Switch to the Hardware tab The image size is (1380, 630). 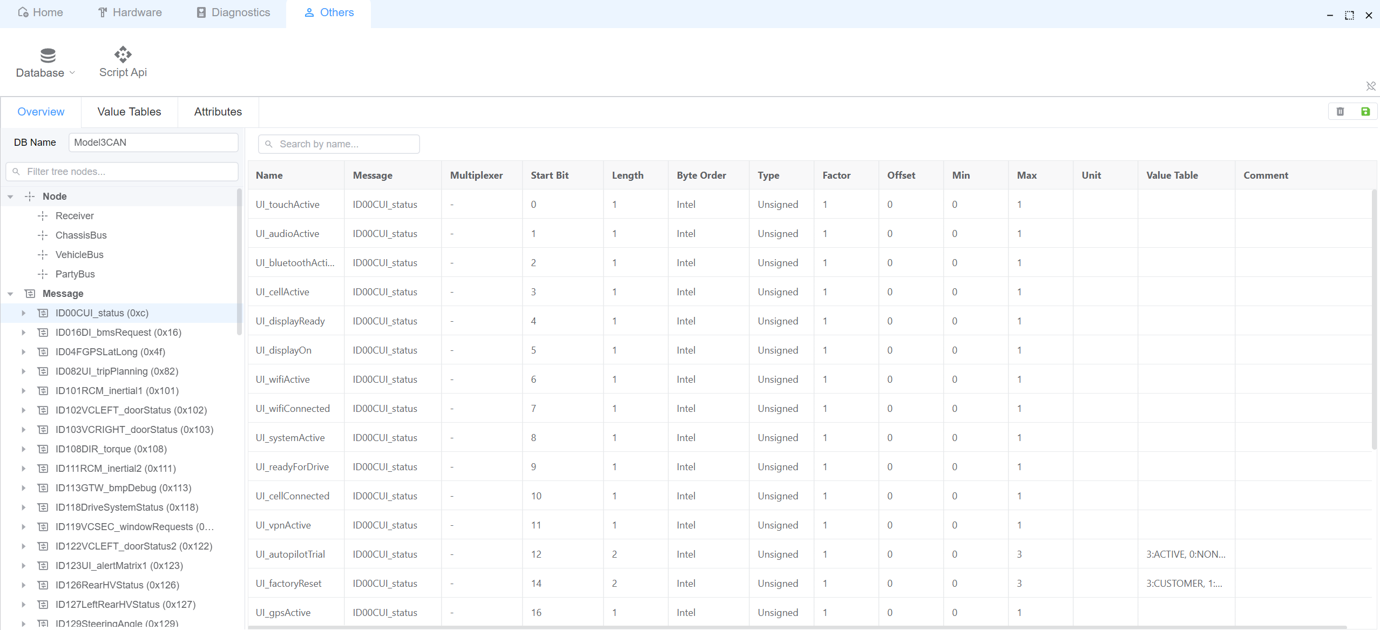click(130, 12)
